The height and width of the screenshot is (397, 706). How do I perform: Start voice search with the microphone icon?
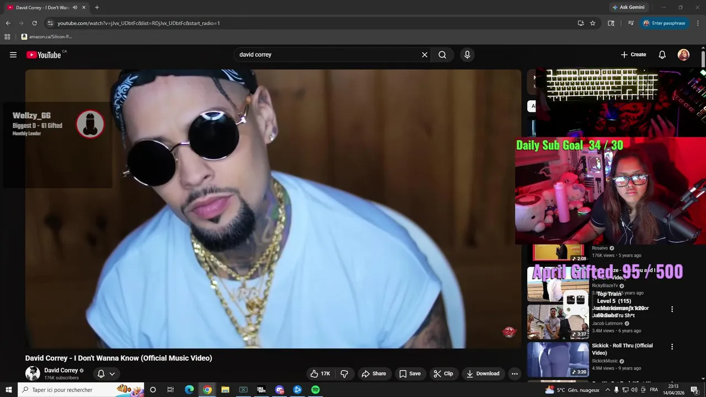click(467, 55)
